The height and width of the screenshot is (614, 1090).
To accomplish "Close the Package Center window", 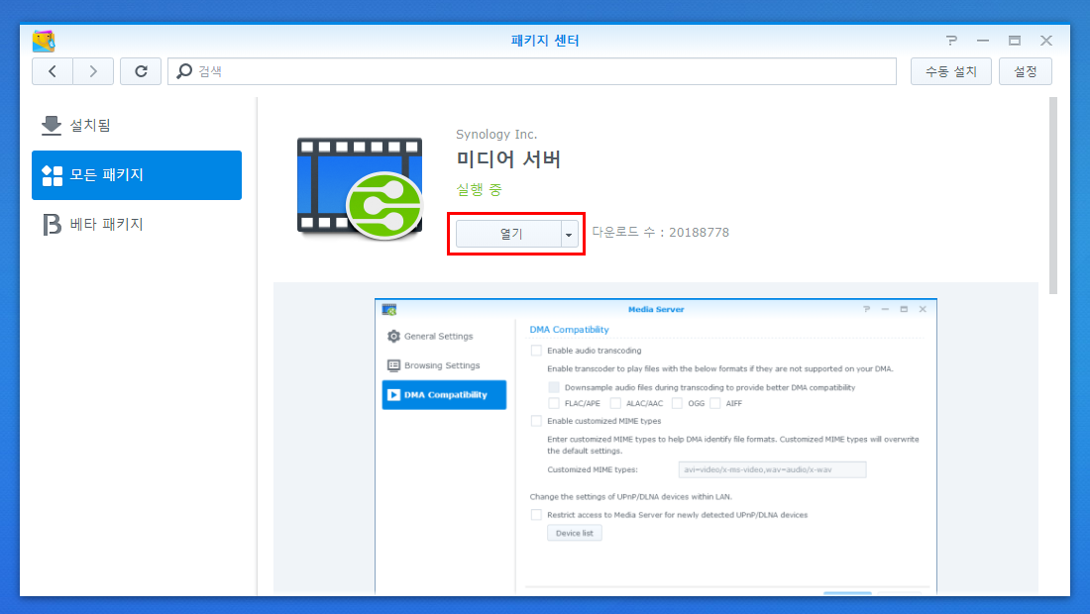I will [1046, 41].
